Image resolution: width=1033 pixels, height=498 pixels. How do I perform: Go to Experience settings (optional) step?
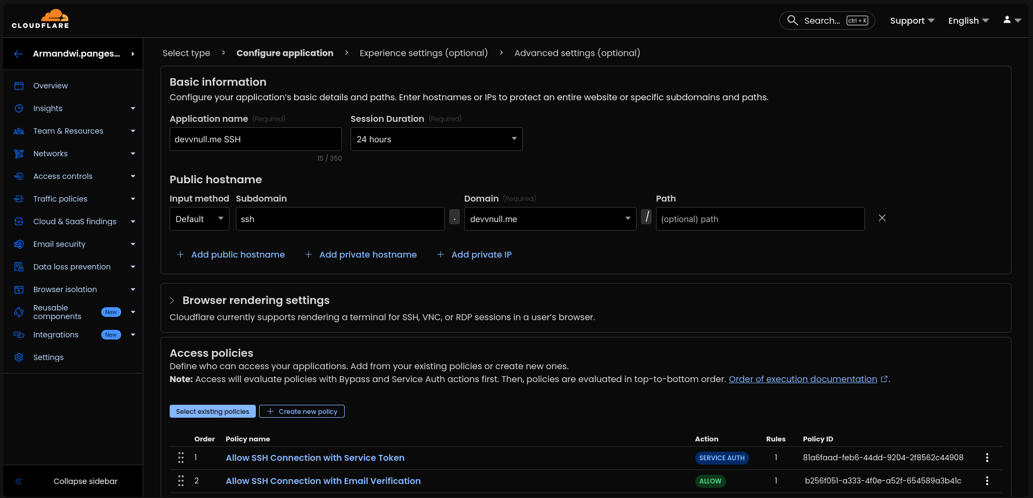[x=424, y=53]
